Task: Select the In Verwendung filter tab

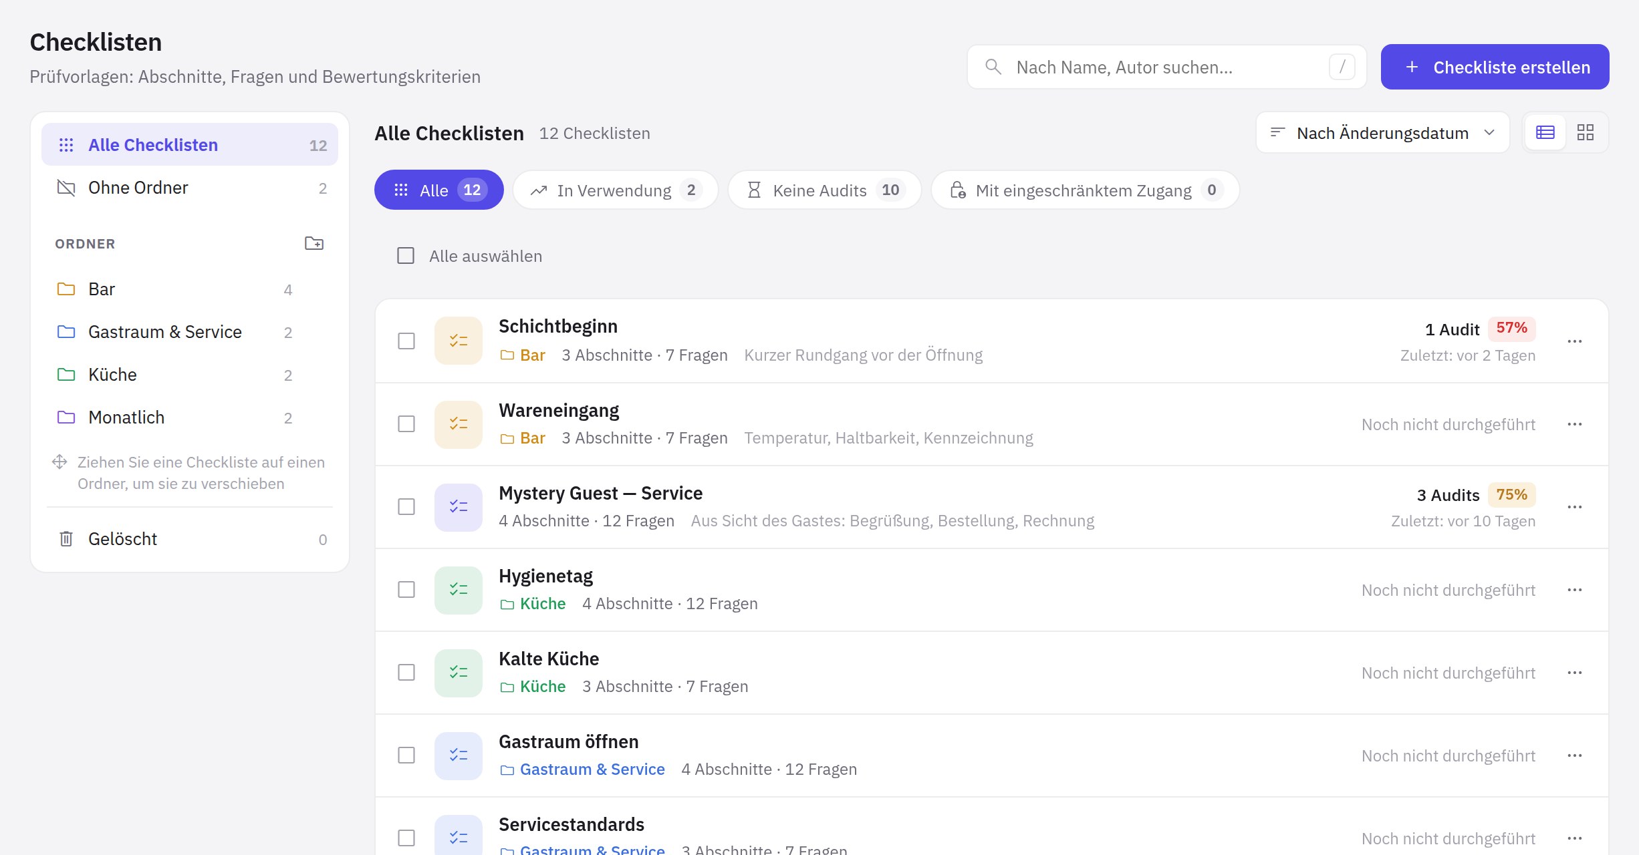Action: pyautogui.click(x=616, y=190)
